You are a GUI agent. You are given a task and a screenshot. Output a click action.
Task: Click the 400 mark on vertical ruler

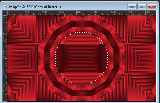tap(4, 88)
